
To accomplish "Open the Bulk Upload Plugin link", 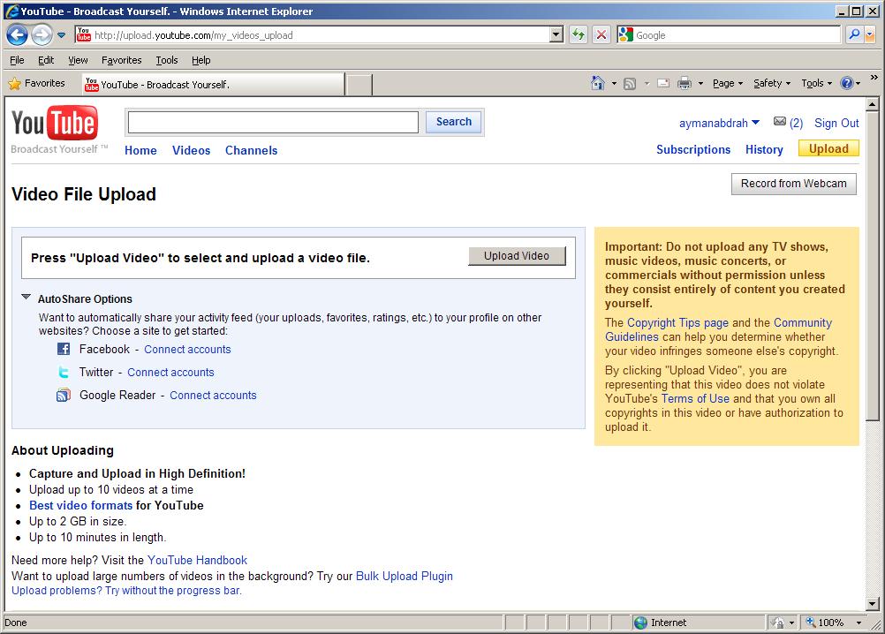I will 405,576.
